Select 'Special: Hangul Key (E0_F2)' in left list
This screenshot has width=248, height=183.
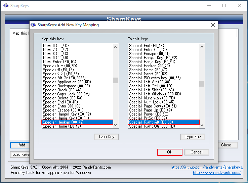[78, 114]
